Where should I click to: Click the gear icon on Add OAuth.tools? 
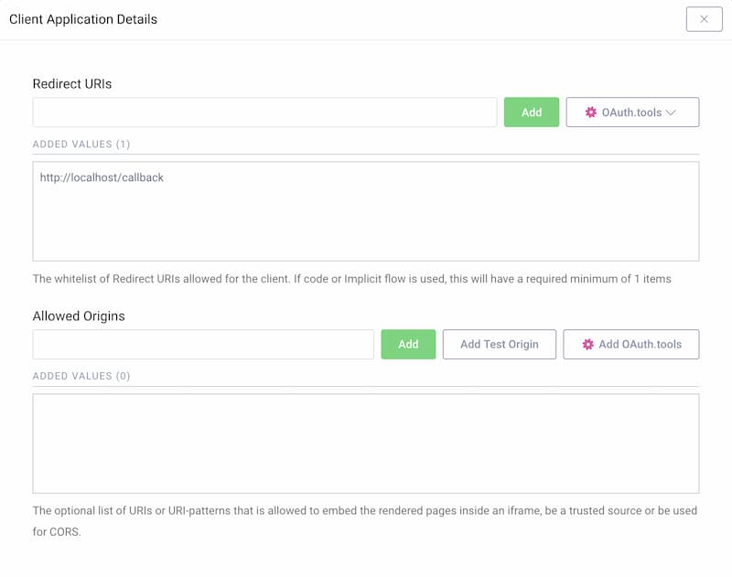click(588, 345)
